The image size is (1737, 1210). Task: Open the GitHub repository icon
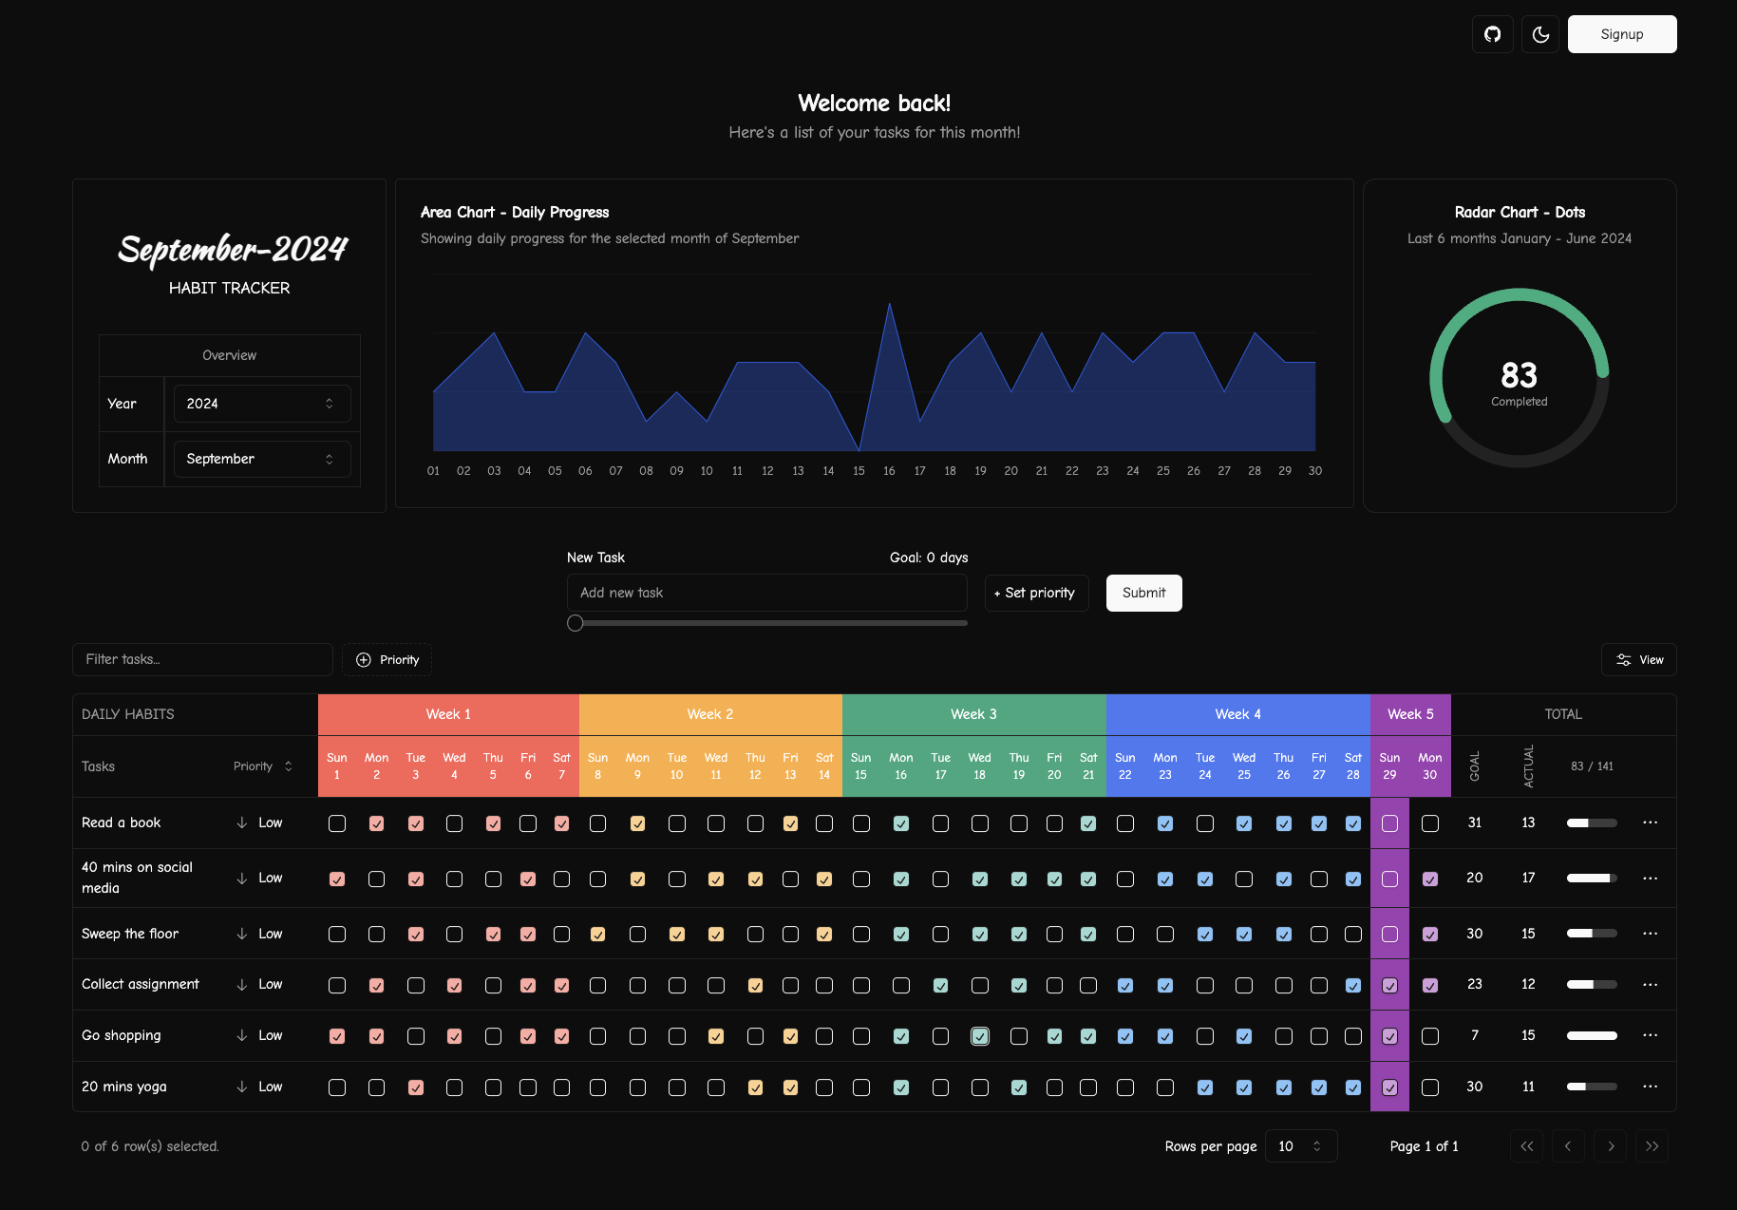point(1492,34)
